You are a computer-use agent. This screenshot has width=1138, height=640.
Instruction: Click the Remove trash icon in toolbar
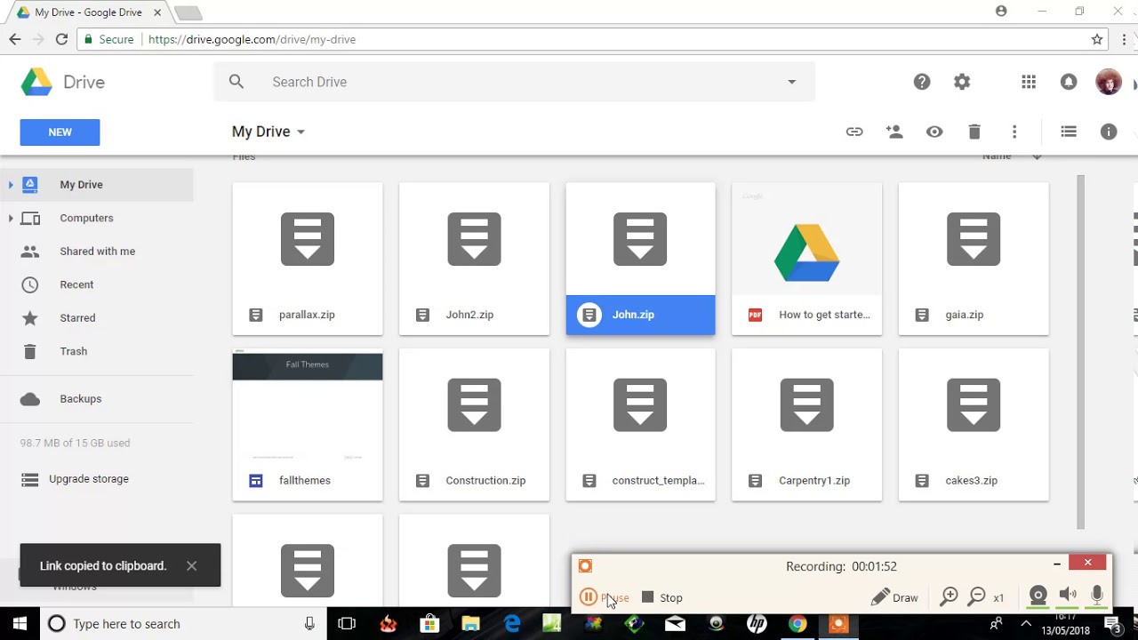974,132
